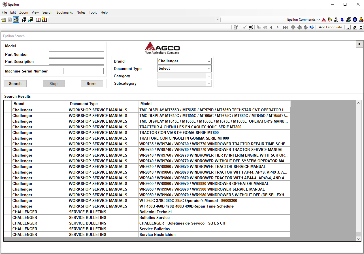Click the checkmark toolbar icon

(244, 27)
